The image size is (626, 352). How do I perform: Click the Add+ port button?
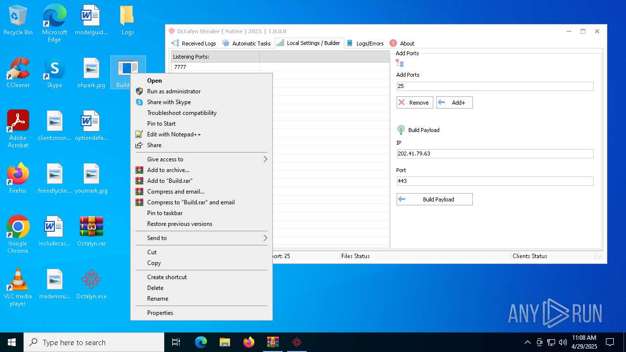pos(454,103)
